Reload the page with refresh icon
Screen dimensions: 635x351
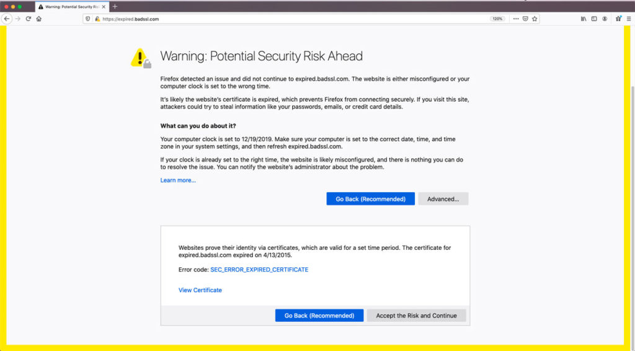pos(29,19)
